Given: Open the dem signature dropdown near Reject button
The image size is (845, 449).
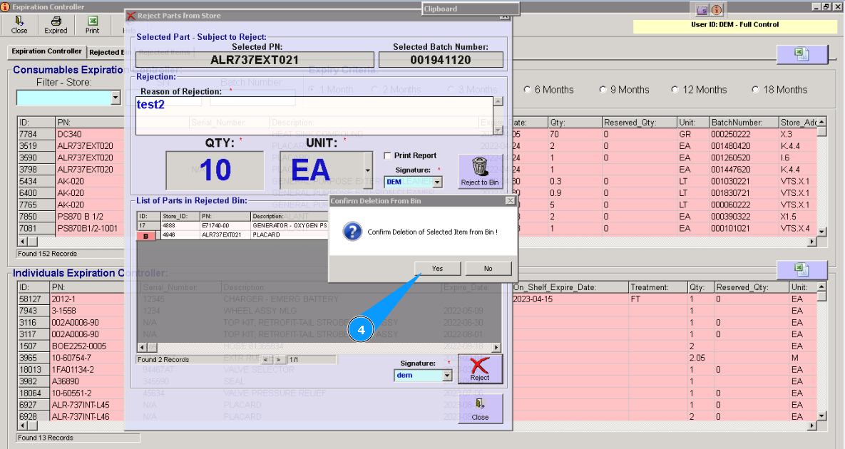Looking at the screenshot, I should coord(447,376).
